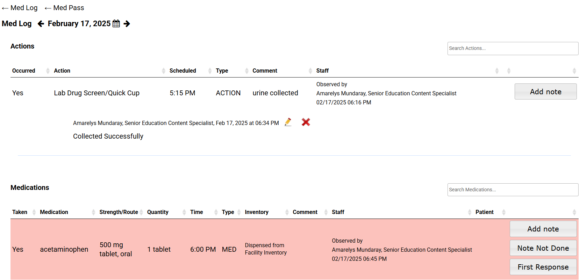
Task: Go to previous day with left arrow
Action: (x=41, y=24)
